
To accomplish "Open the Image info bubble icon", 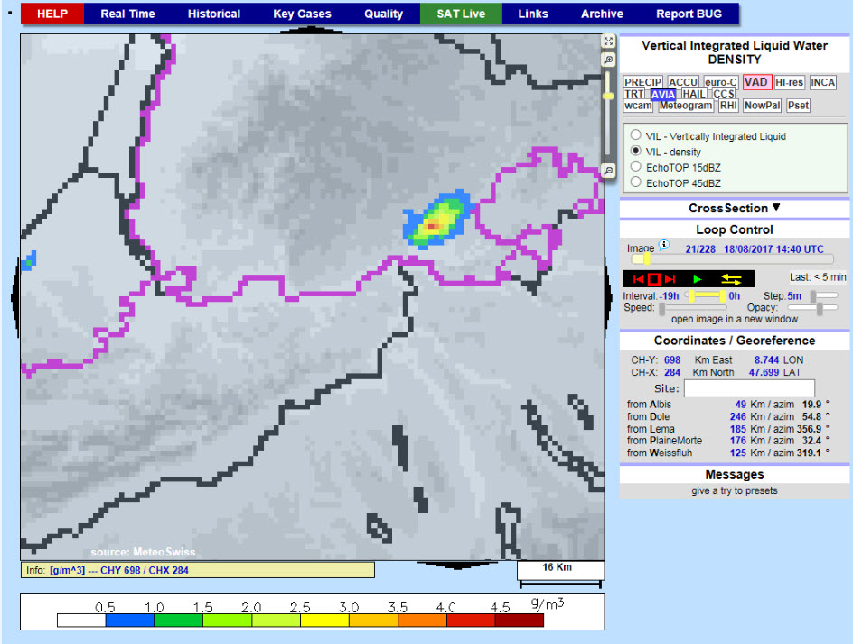I will click(664, 246).
